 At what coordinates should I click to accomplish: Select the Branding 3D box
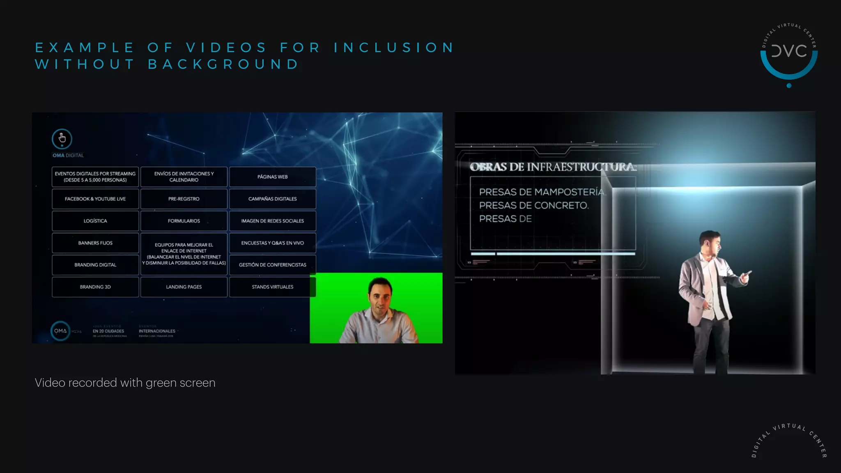95,287
